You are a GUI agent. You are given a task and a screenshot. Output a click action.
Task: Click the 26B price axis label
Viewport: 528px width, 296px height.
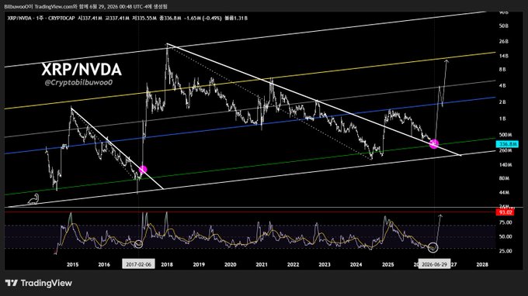(504, 41)
